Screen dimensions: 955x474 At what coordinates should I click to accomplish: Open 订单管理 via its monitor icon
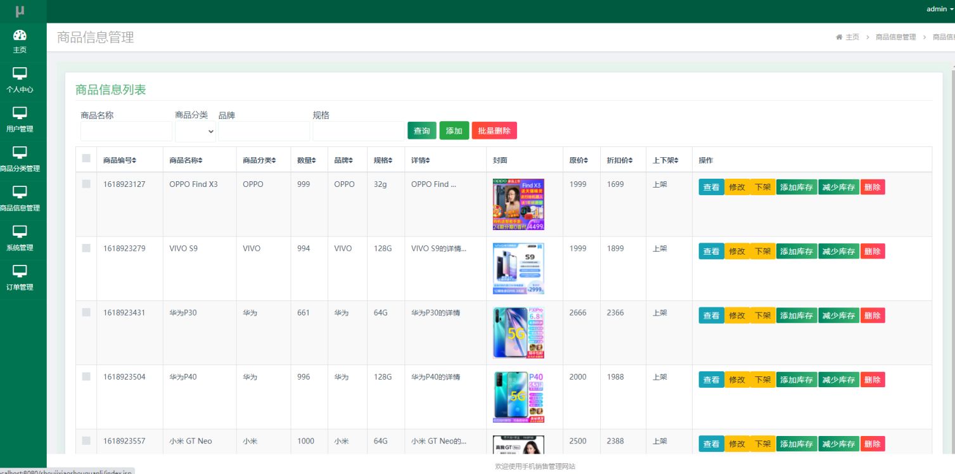[x=20, y=271]
